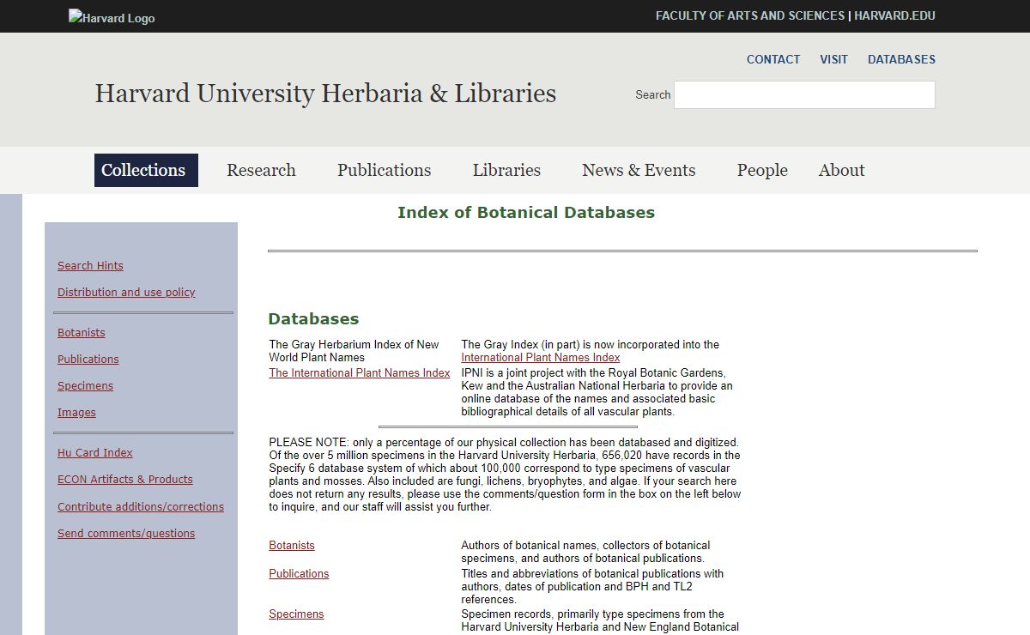Open the Publications nav menu
1030x635 pixels.
384,170
